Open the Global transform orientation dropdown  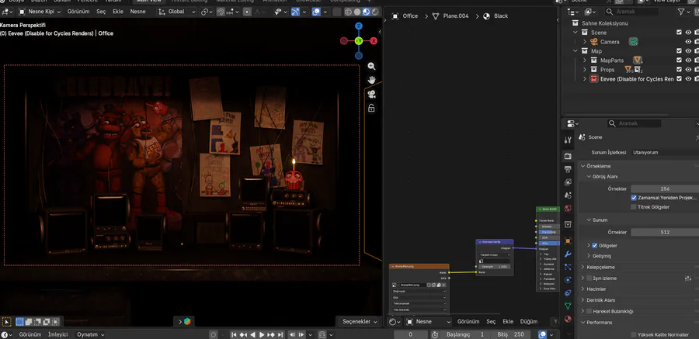coord(177,12)
